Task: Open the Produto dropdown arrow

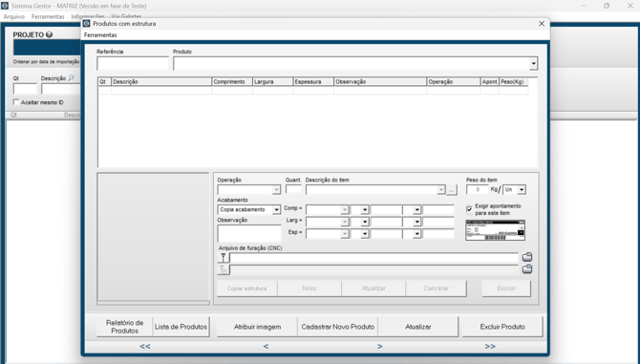Action: [x=533, y=64]
